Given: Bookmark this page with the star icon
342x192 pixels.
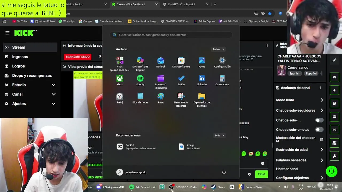Looking at the screenshot, I should click(270, 13).
